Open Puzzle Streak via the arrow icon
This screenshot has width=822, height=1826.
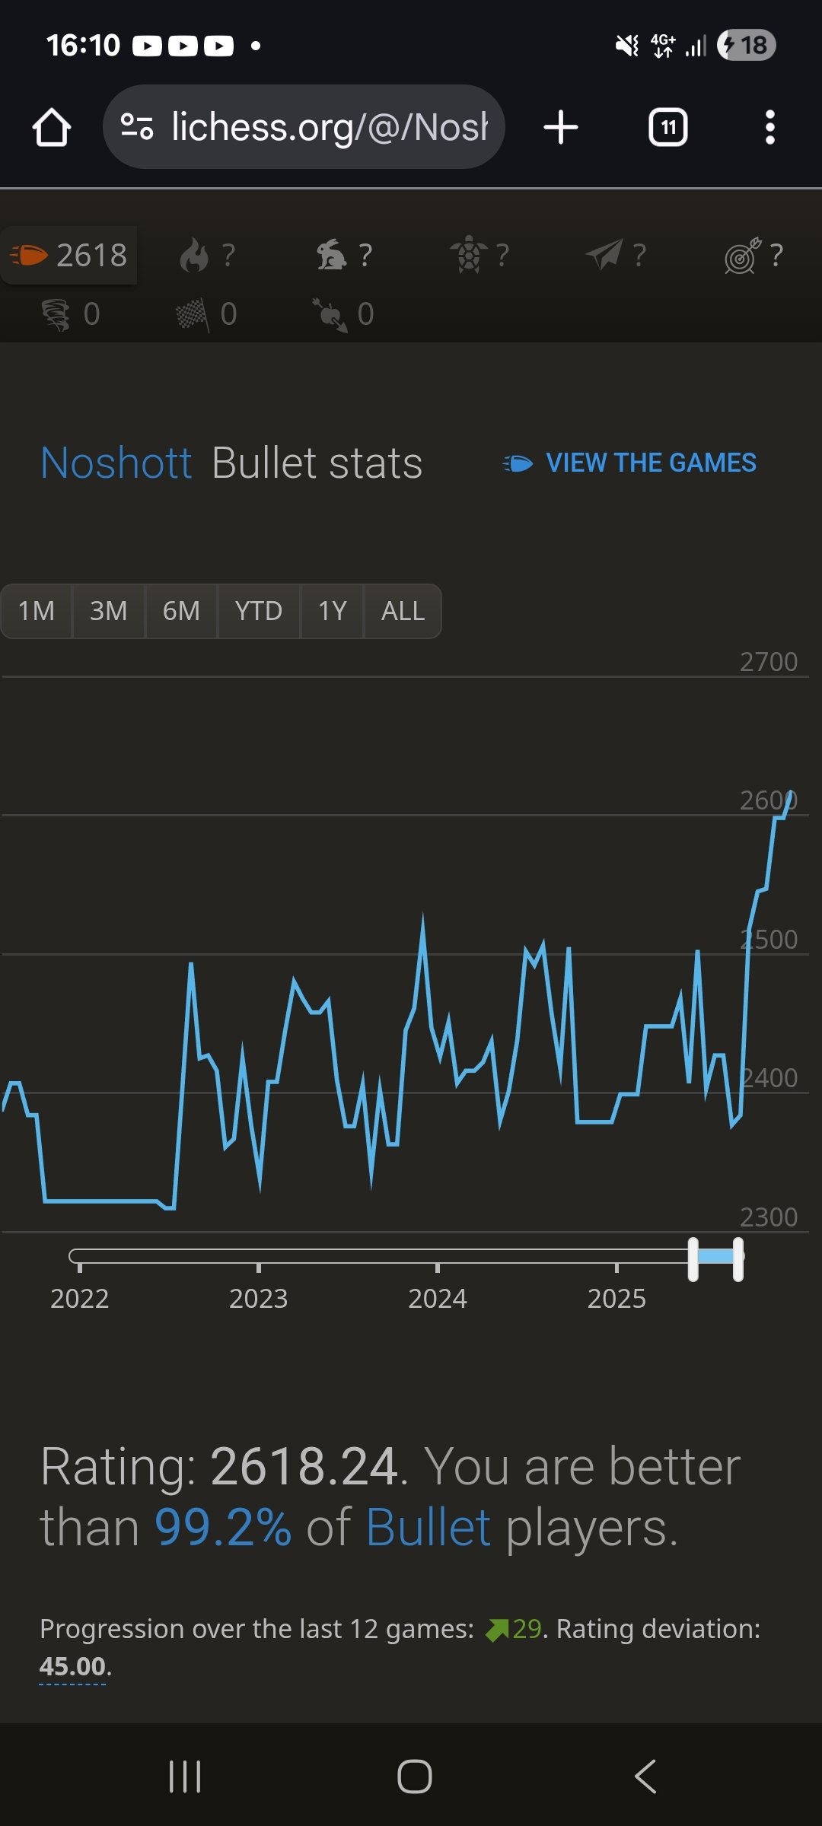tap(344, 314)
